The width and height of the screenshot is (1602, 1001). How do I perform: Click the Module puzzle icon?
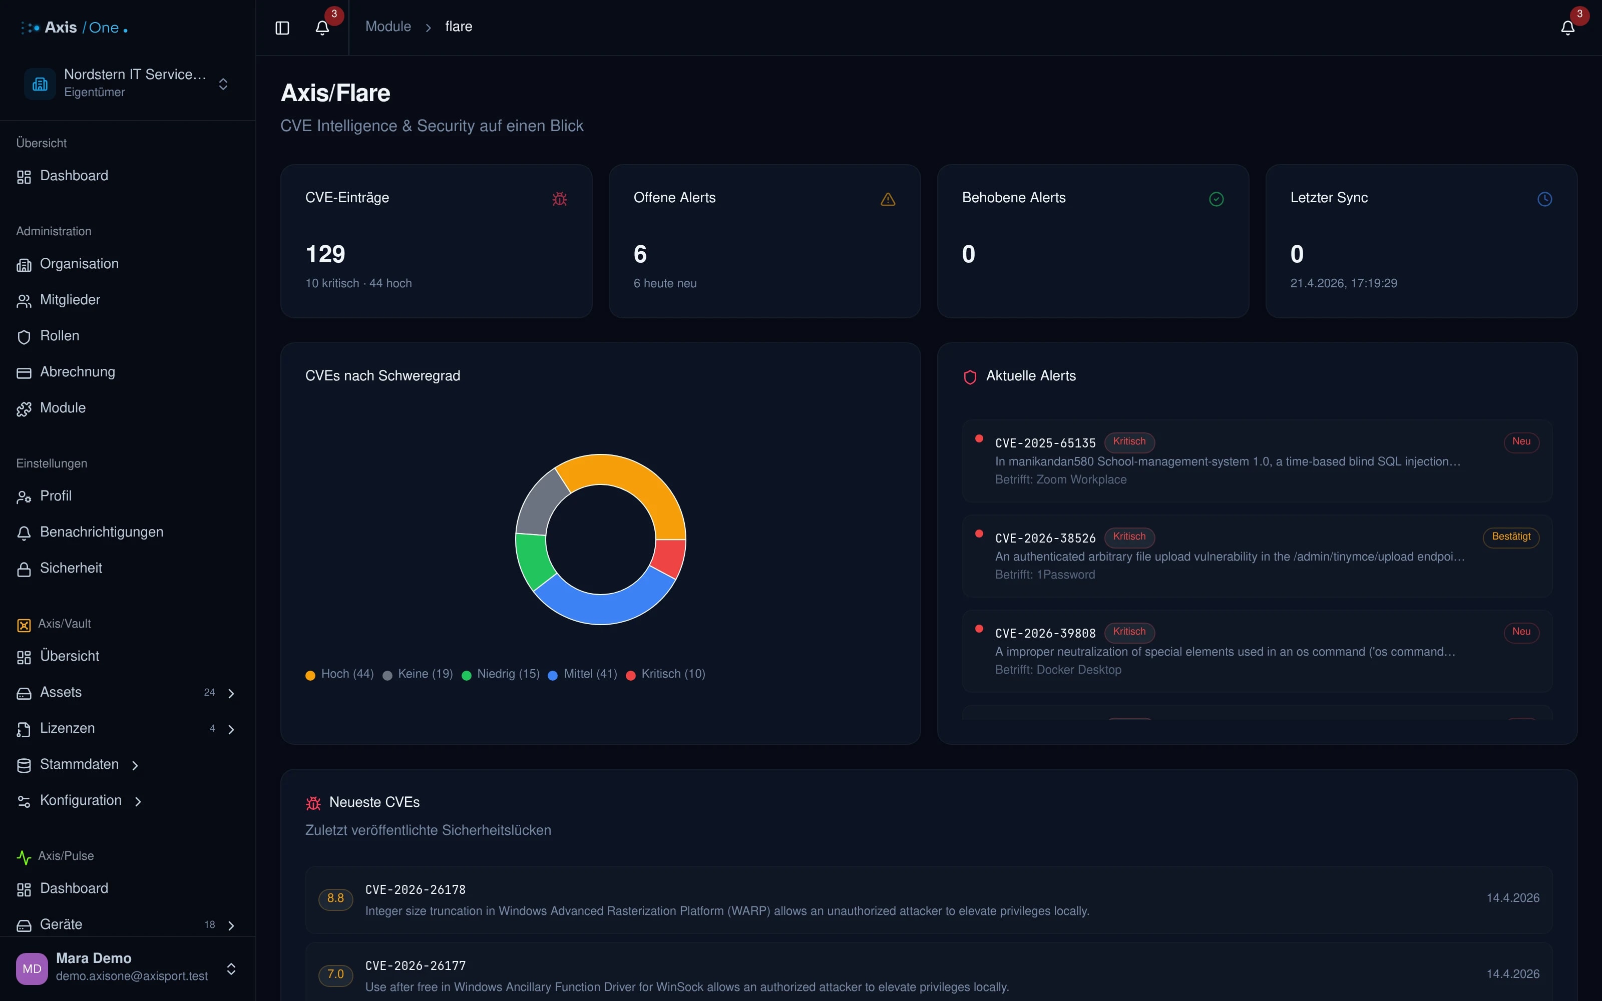(x=24, y=409)
